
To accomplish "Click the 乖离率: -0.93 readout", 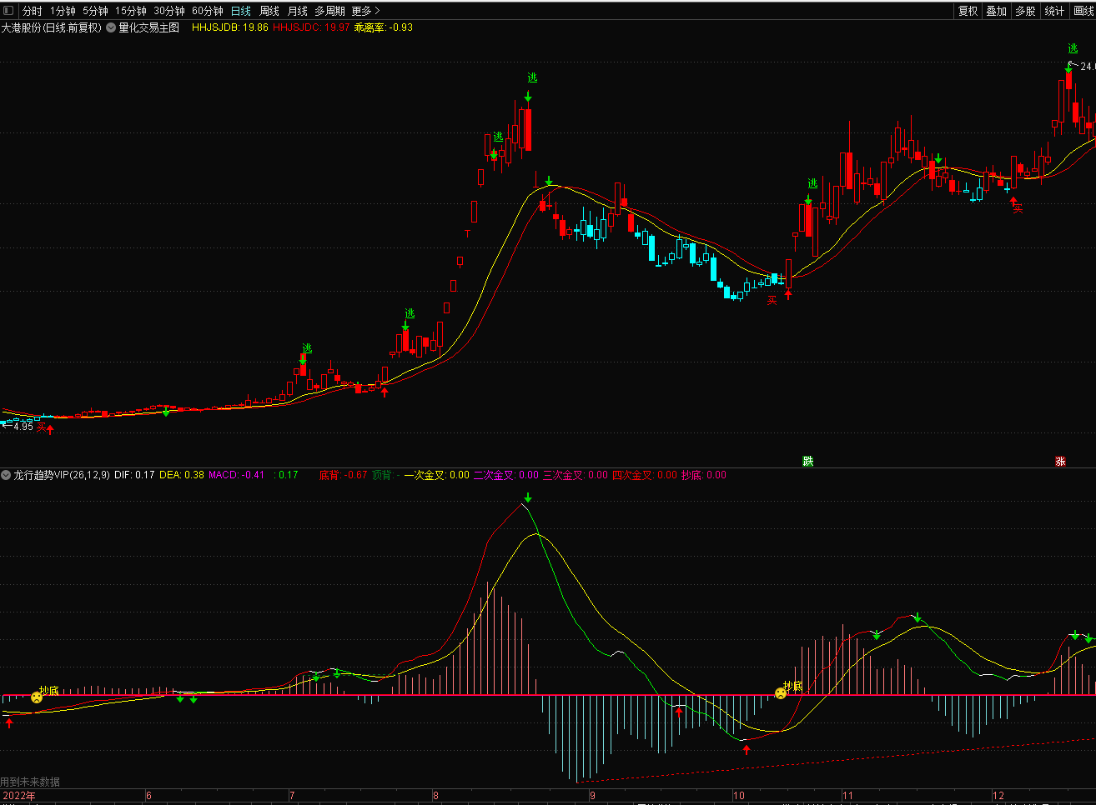I will pyautogui.click(x=384, y=27).
